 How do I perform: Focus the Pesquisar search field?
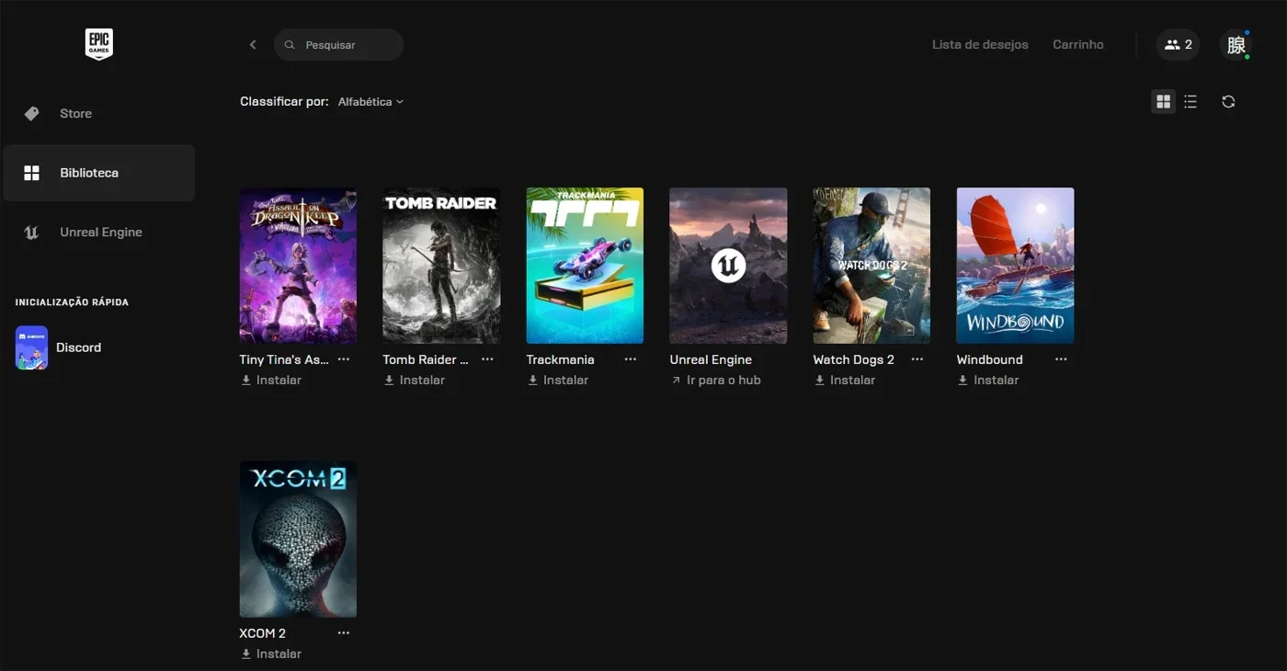tap(338, 45)
